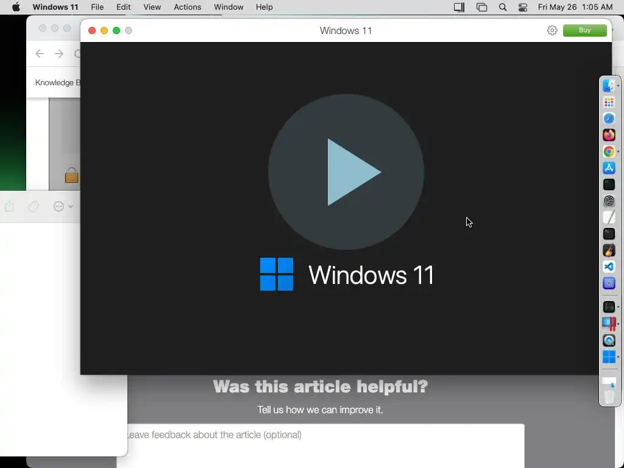Click 'Tell us how we can improve it.' text
This screenshot has height=468, width=624.
pyautogui.click(x=320, y=410)
